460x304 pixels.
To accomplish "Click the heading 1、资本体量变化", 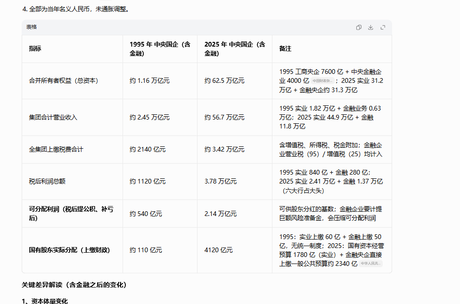I will coord(45,301).
